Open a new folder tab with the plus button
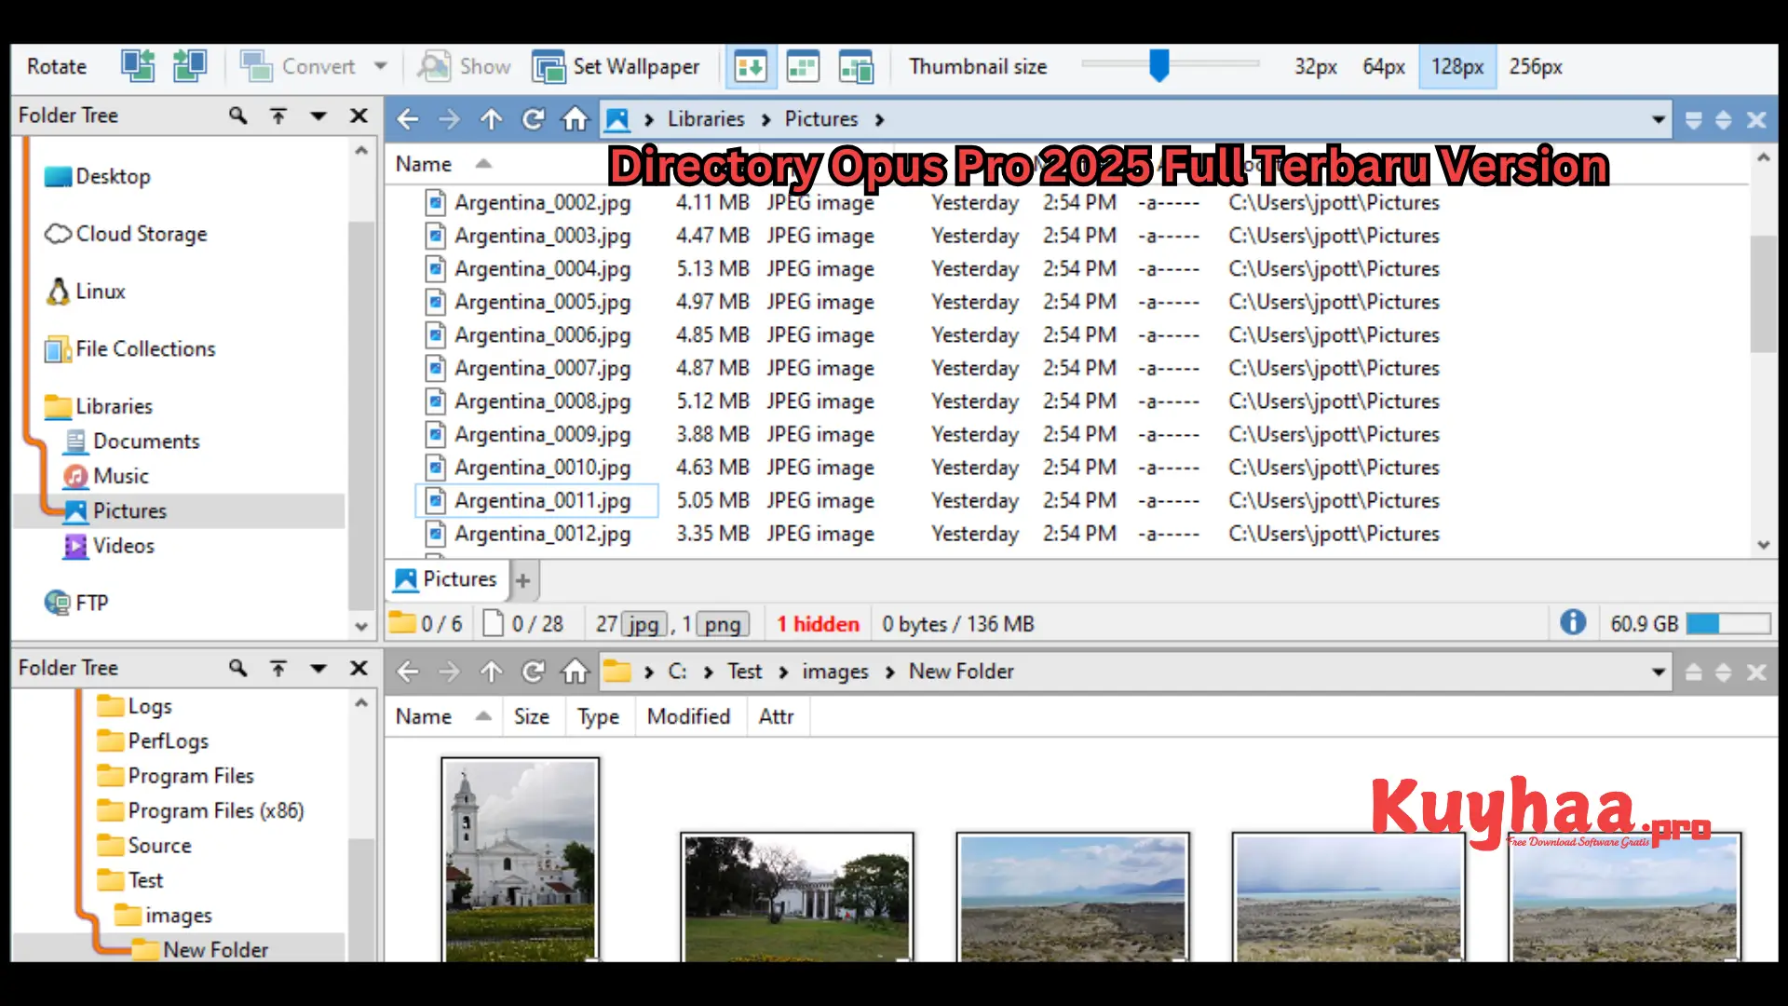Image resolution: width=1788 pixels, height=1006 pixels. 522,579
